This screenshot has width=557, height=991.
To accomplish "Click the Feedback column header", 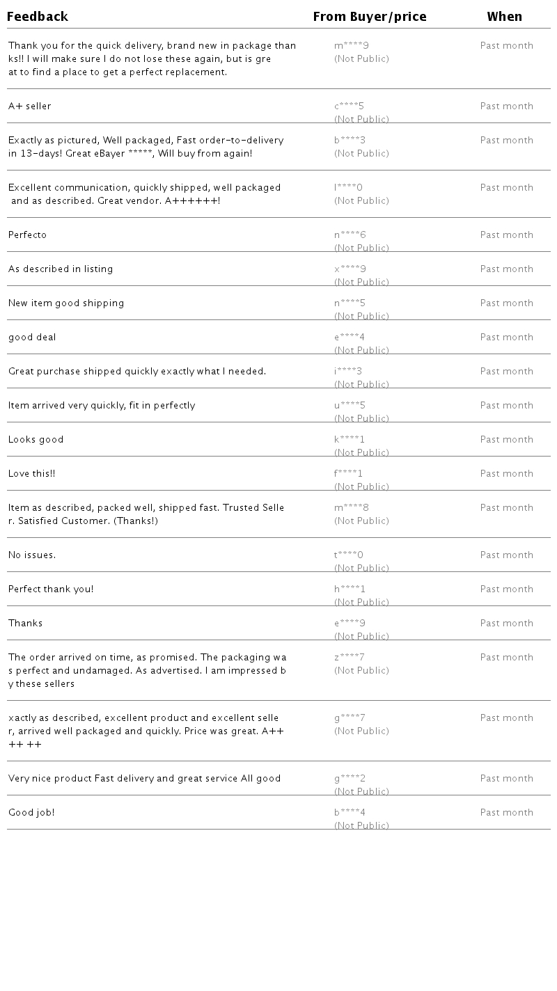I will pyautogui.click(x=38, y=17).
